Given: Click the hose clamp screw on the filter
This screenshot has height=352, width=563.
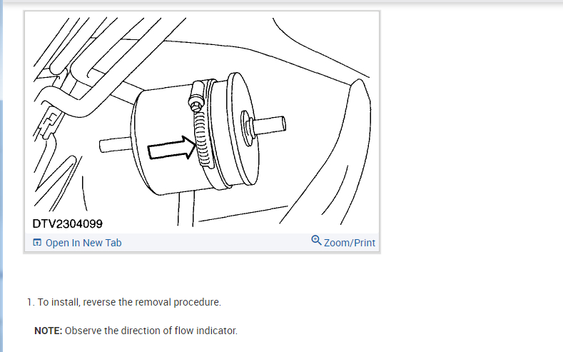Looking at the screenshot, I should pyautogui.click(x=196, y=96).
